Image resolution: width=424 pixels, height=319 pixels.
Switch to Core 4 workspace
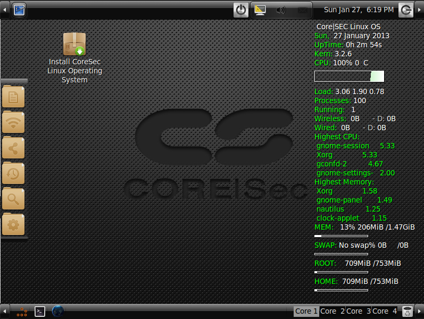click(385, 312)
